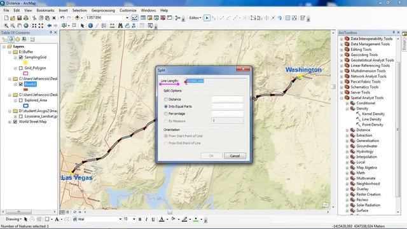Open the Catalog side tab
The image size is (407, 229).
[404, 41]
